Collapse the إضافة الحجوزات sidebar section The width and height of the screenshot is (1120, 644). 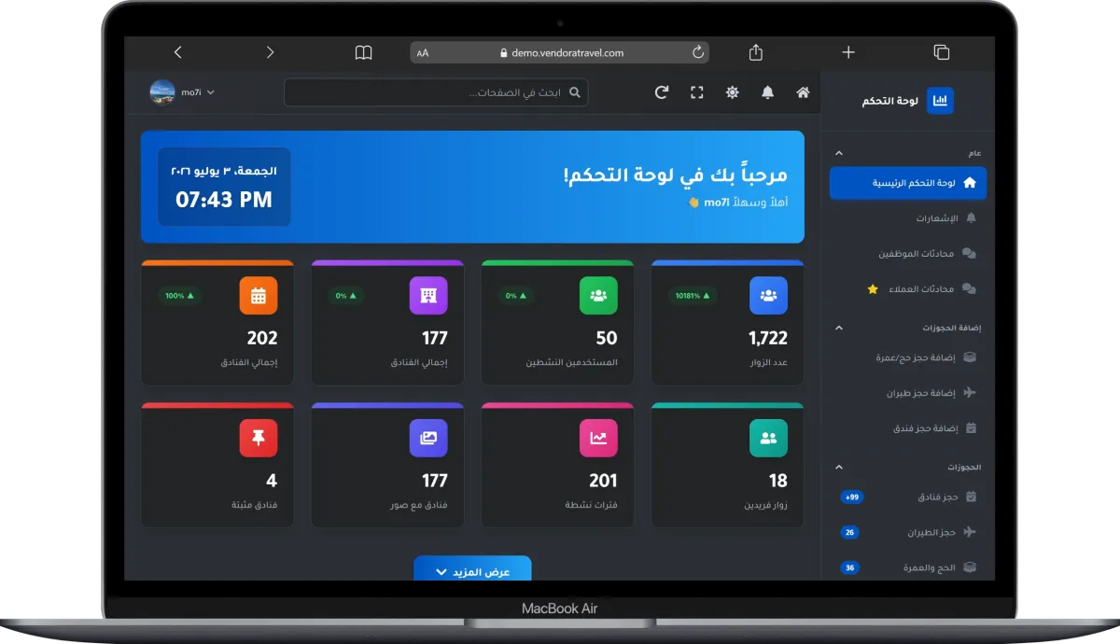(838, 329)
